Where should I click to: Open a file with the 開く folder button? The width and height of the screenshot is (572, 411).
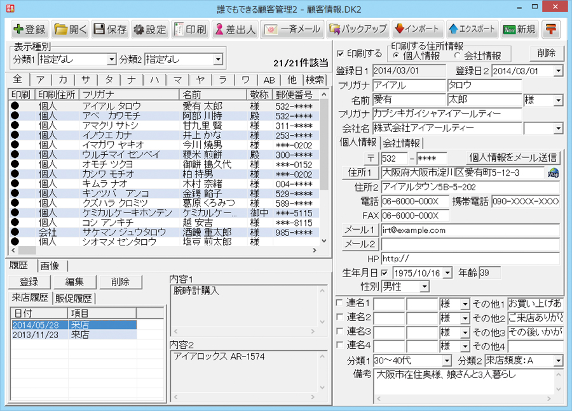(x=70, y=29)
